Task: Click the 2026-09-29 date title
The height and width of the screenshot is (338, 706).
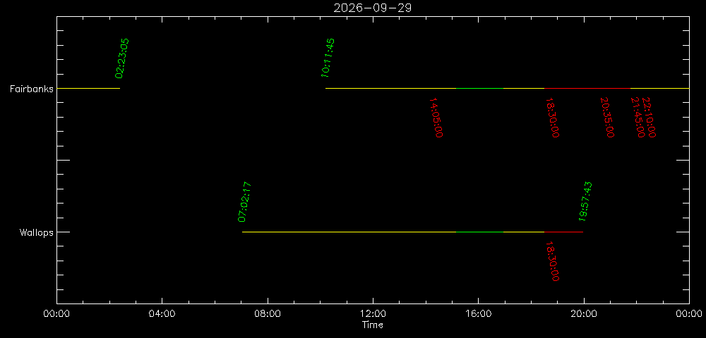Action: 373,8
